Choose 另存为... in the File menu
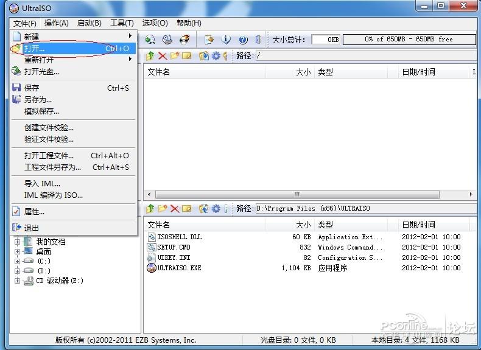Image resolution: width=481 pixels, height=350 pixels. click(x=38, y=99)
